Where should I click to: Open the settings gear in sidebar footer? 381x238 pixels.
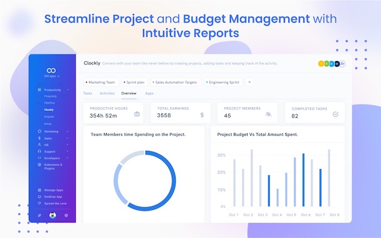pyautogui.click(x=66, y=215)
